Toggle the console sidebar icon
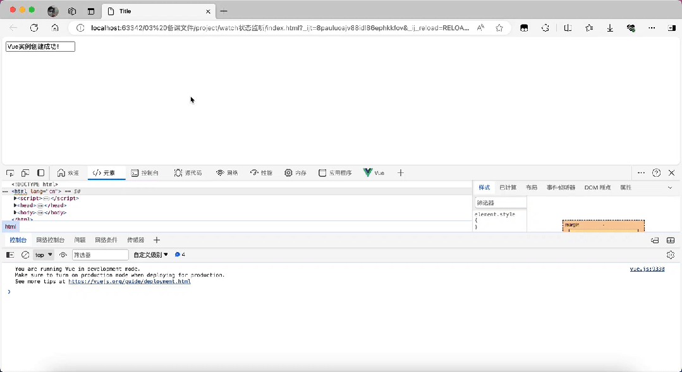Viewport: 682px width, 372px height. tap(10, 255)
